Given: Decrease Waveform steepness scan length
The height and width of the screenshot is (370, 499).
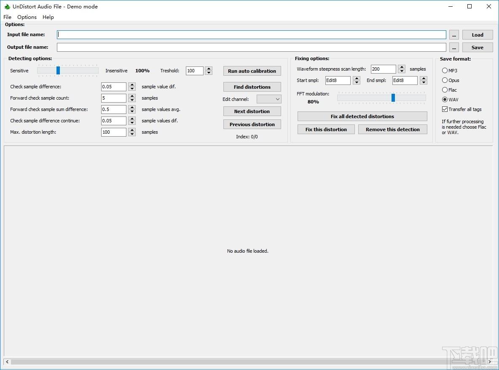Looking at the screenshot, I should [402, 71].
